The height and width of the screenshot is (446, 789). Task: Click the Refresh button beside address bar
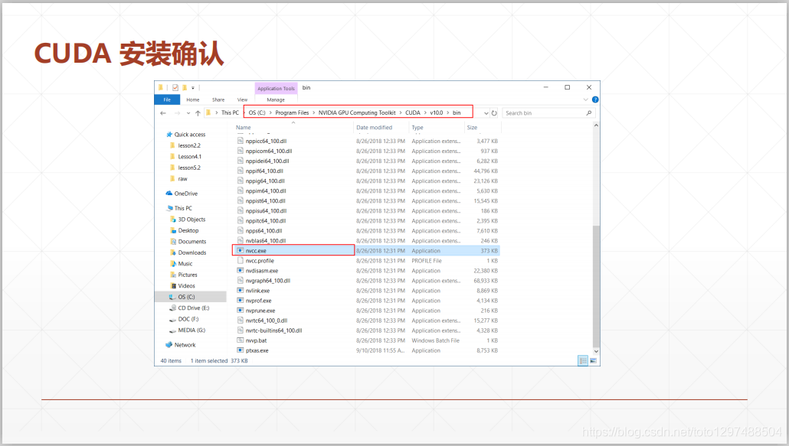(494, 113)
